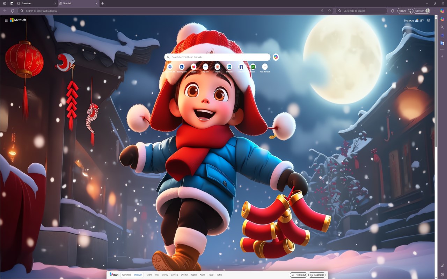Click the sidebar screen-cast icon near bottom

pos(442,266)
